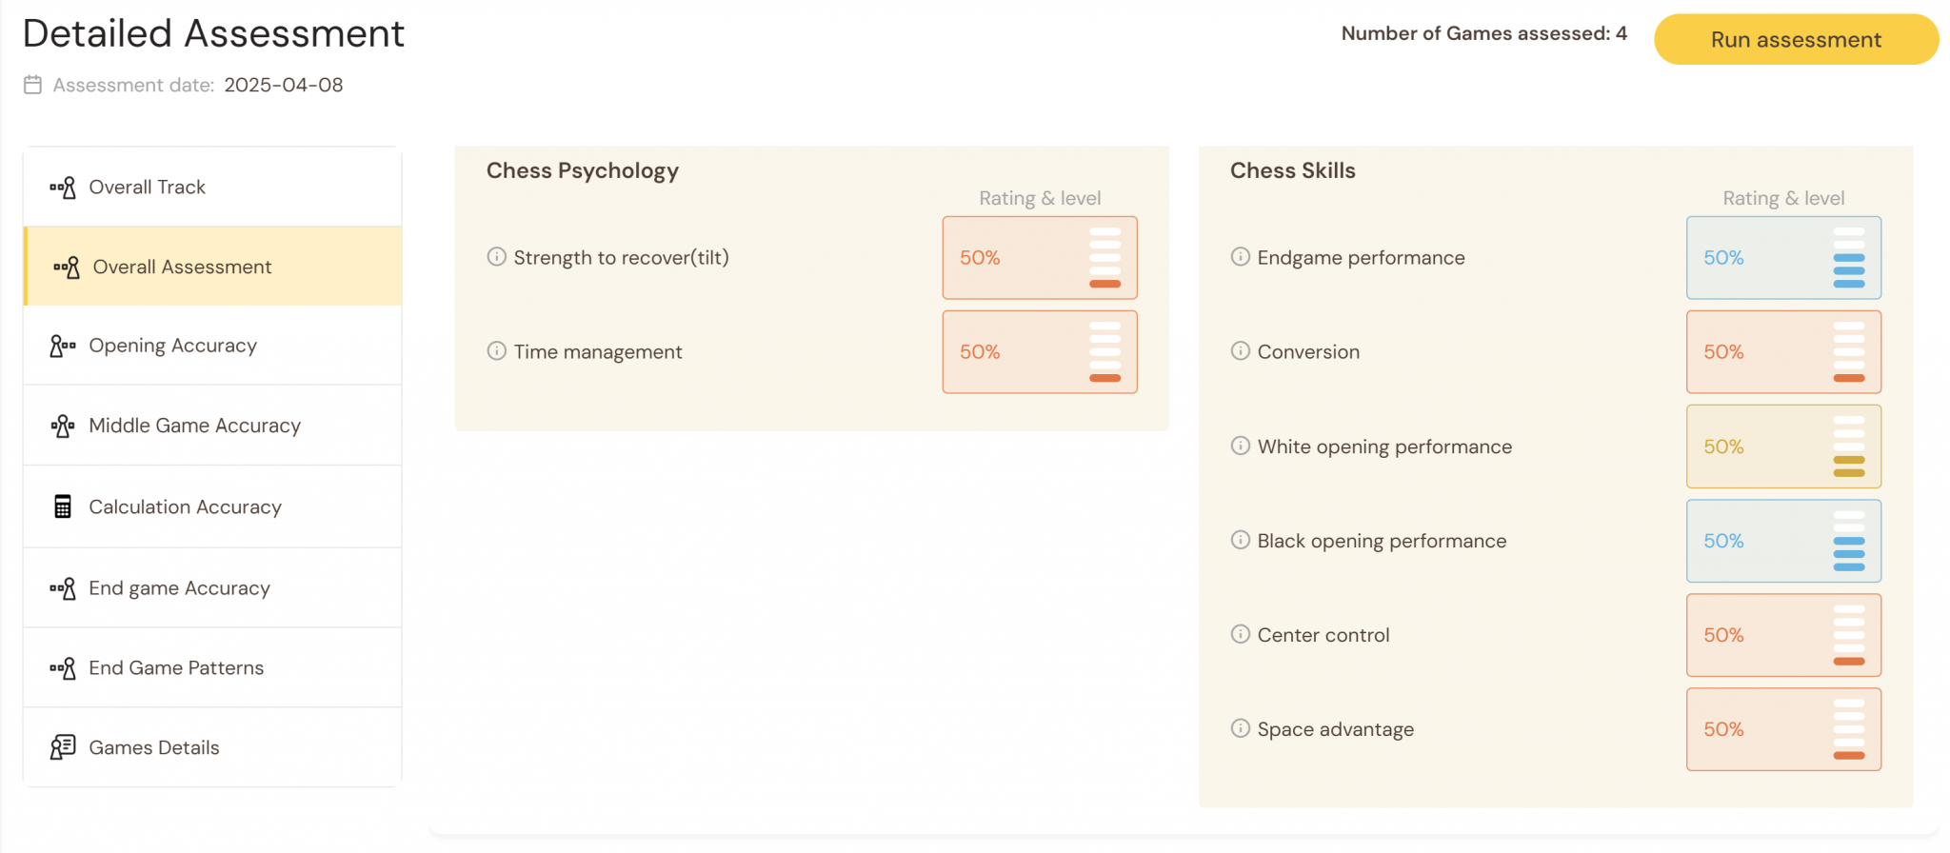The image size is (1950, 853).
Task: Click info icon beside Endgame performance
Action: pyautogui.click(x=1240, y=257)
